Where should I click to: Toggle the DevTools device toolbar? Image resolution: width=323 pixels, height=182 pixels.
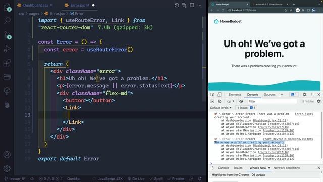(x=219, y=95)
